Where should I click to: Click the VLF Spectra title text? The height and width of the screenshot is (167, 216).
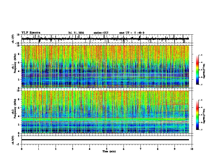tap(31, 33)
